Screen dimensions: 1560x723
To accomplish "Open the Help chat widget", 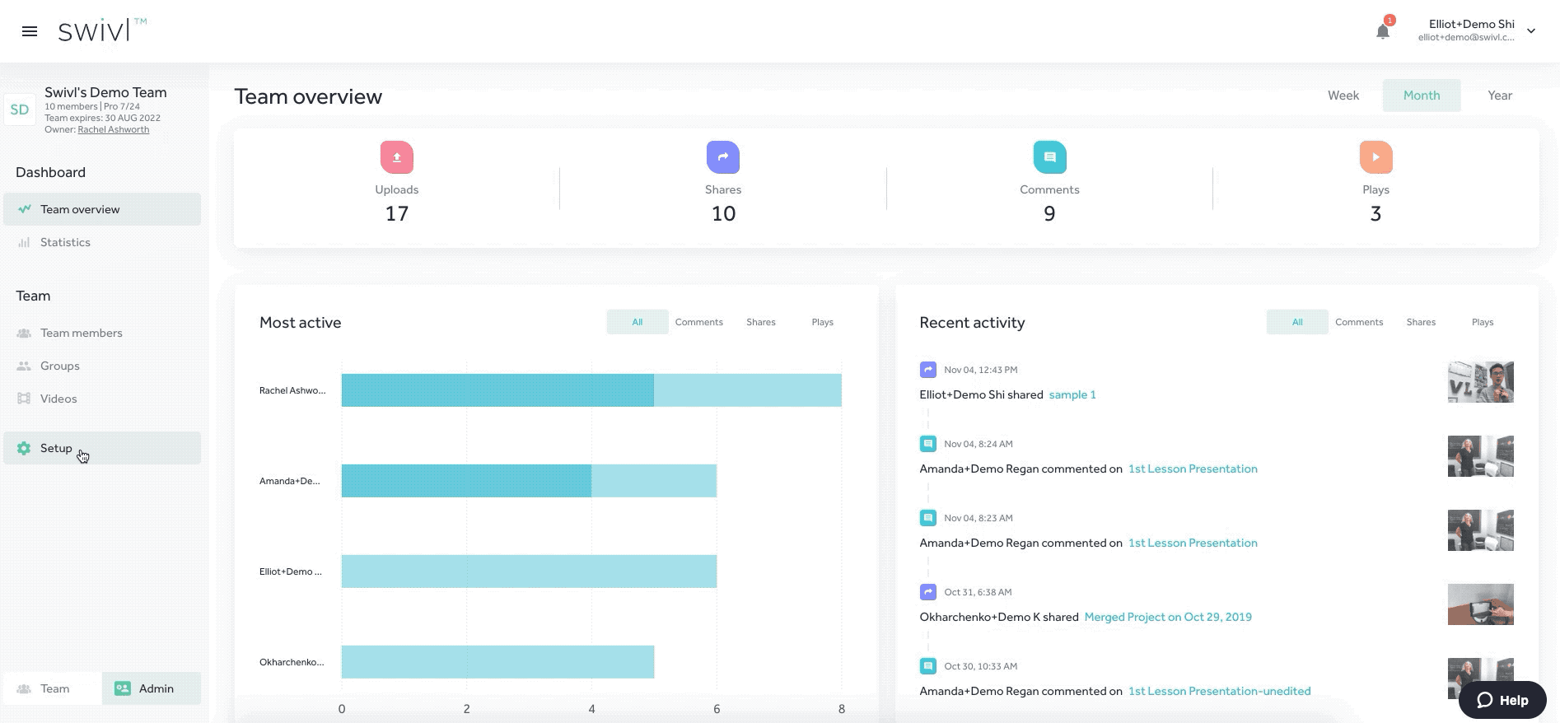I will (x=1502, y=700).
